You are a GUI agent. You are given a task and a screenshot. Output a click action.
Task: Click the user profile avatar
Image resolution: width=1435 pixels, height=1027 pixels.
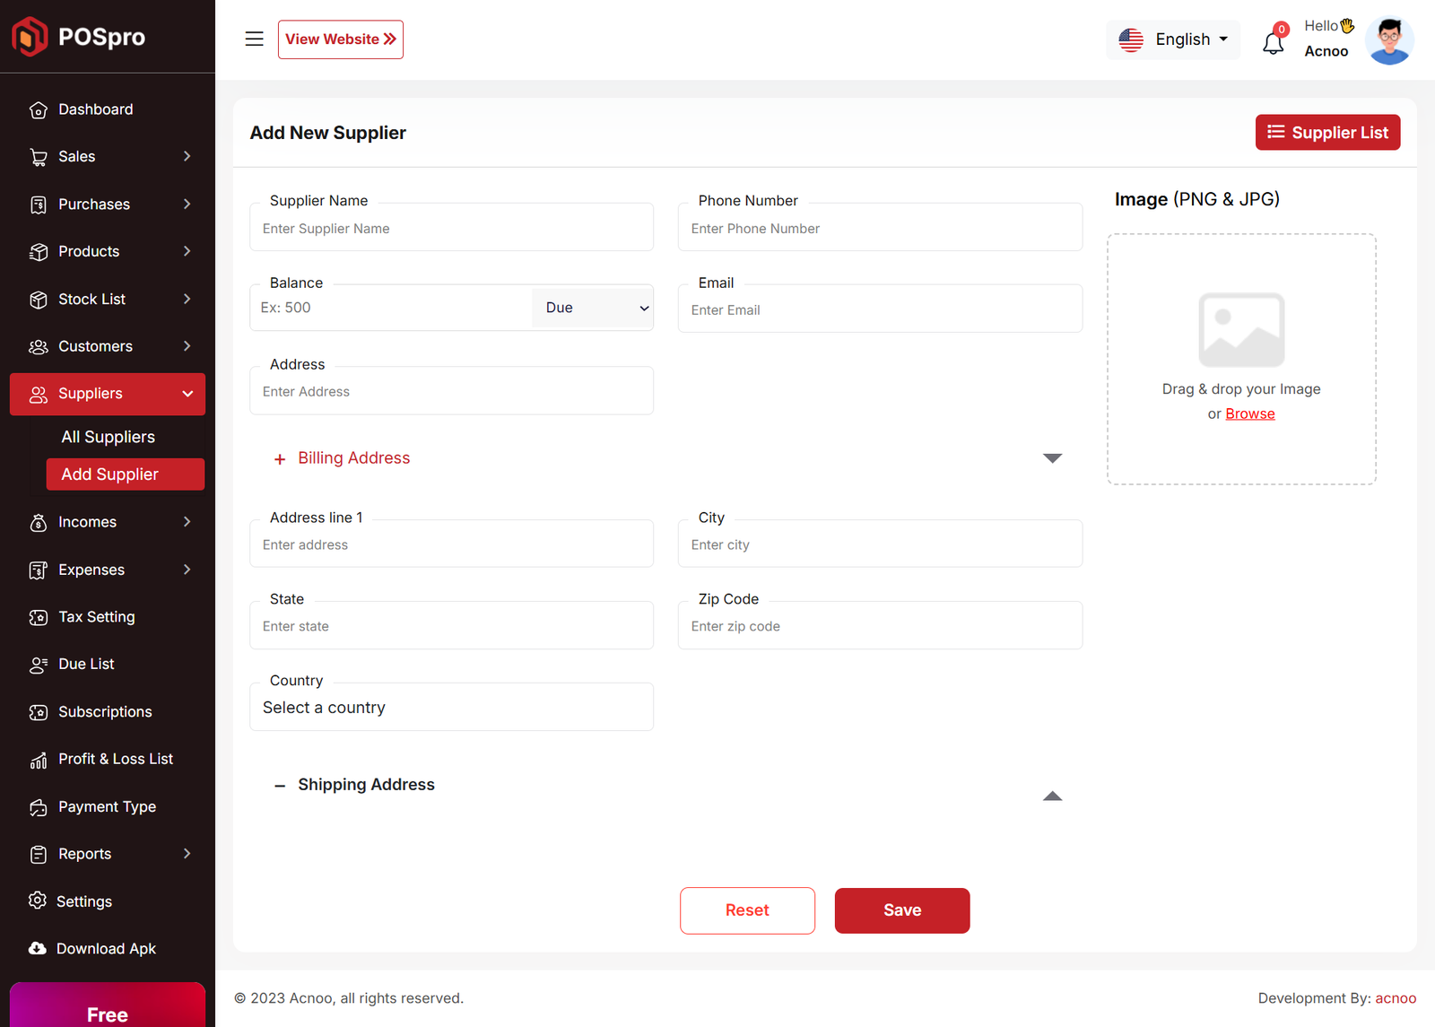[1388, 41]
